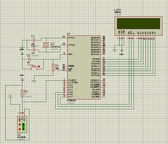
Task: Click the P3.1/TXD pin label
Action: coord(95,83)
